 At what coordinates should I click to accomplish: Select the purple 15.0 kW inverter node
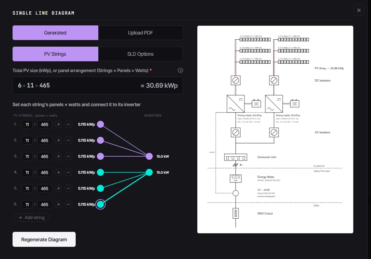[x=149, y=156]
